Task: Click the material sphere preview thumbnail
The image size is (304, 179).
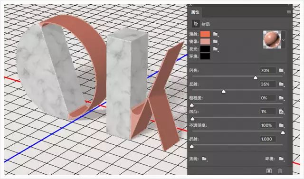Action: click(272, 40)
